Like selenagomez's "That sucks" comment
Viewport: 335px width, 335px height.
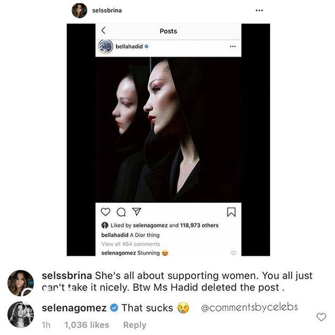tap(321, 317)
